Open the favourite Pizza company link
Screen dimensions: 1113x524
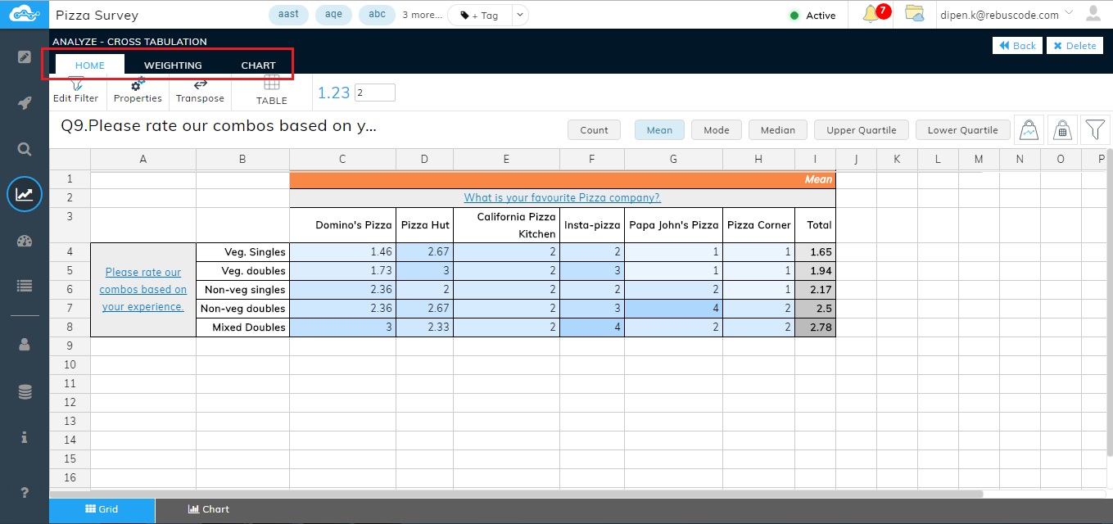pos(562,197)
